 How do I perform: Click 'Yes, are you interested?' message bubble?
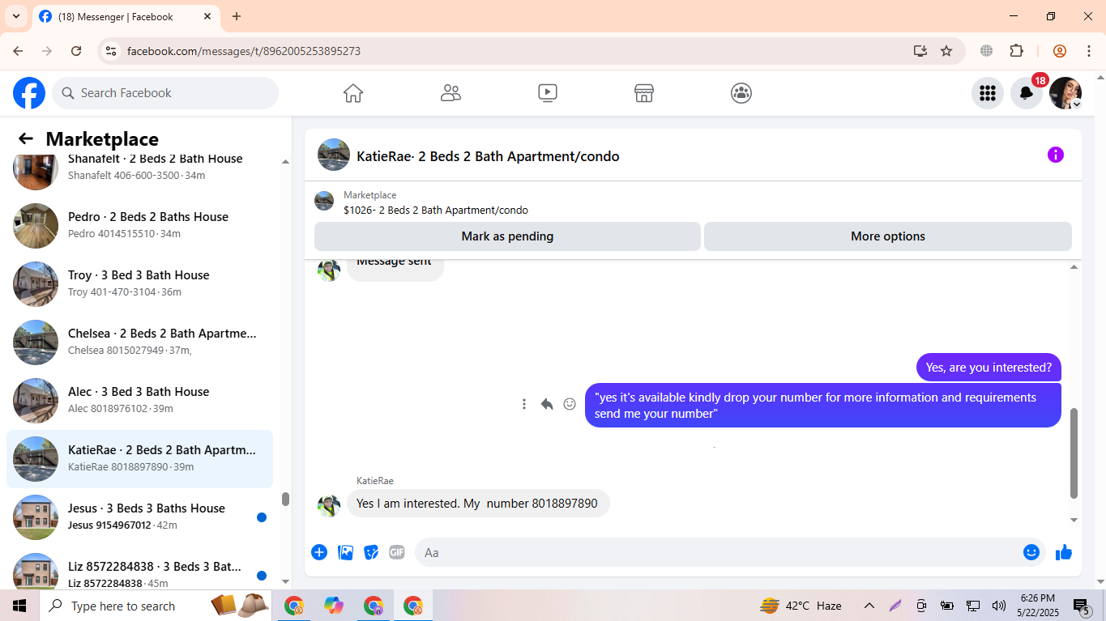click(989, 368)
